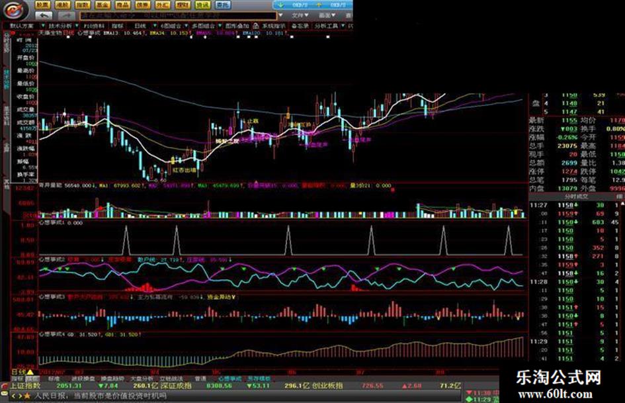Focus the stock code search input field

click(x=178, y=16)
